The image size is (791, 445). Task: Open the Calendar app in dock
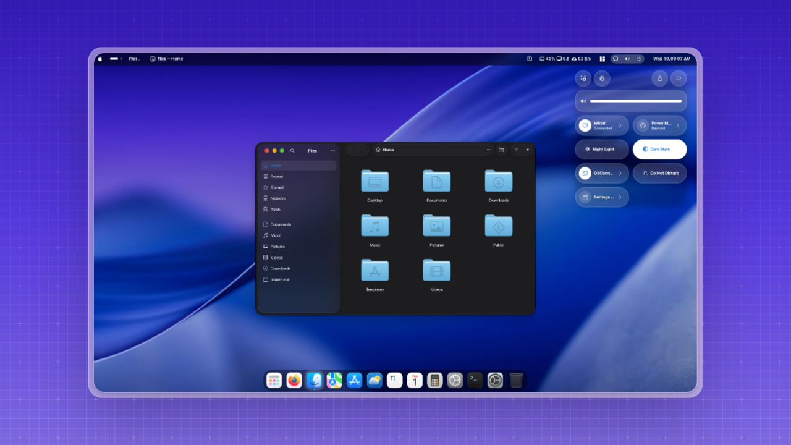pos(415,380)
